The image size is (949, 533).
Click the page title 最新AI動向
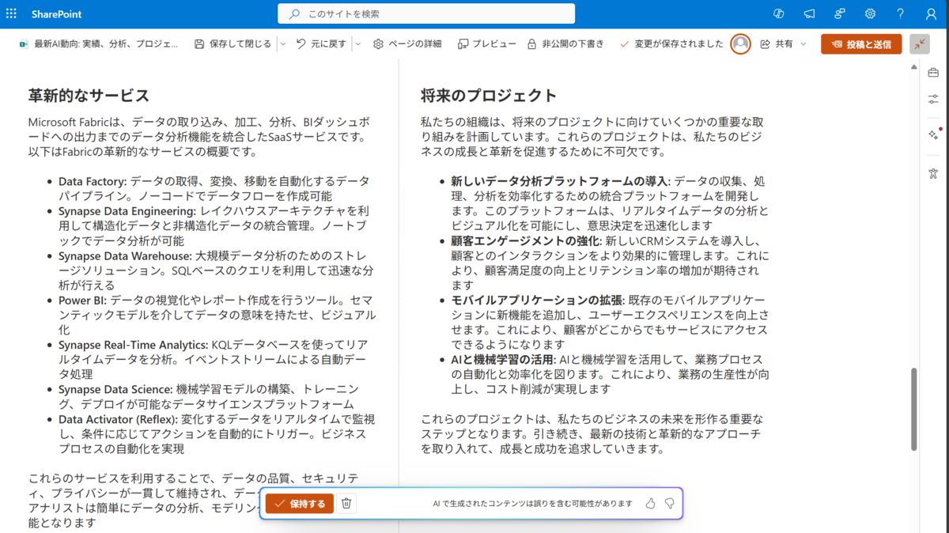[106, 44]
